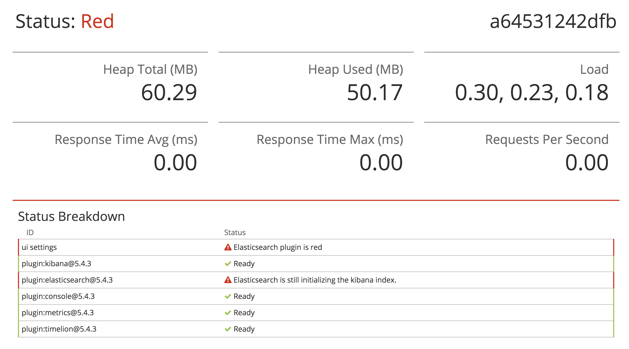The image size is (629, 349).
Task: Click green checkmark for plugin:timelion row
Action: coord(228,329)
